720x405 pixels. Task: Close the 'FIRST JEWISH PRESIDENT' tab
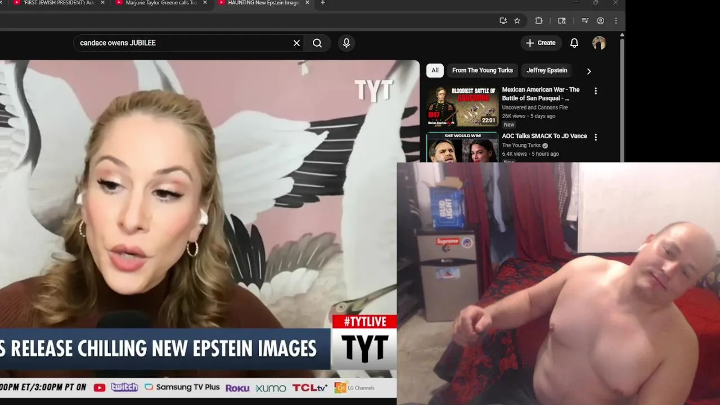(103, 3)
